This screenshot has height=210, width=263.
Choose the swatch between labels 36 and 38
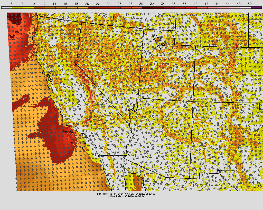[x=180, y=7]
